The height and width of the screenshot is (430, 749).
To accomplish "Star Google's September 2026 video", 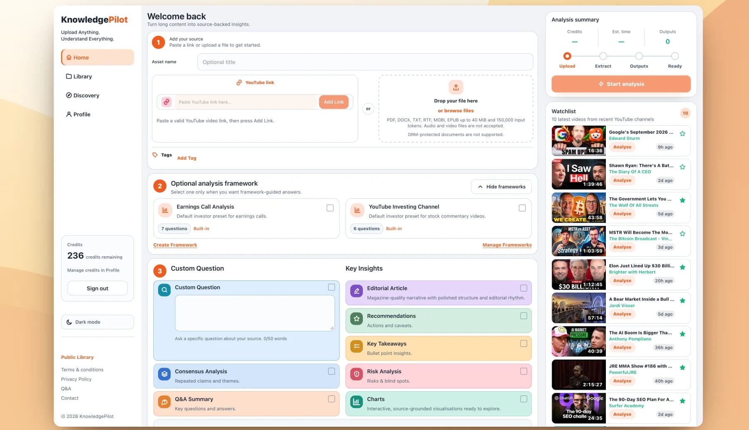I will point(682,133).
